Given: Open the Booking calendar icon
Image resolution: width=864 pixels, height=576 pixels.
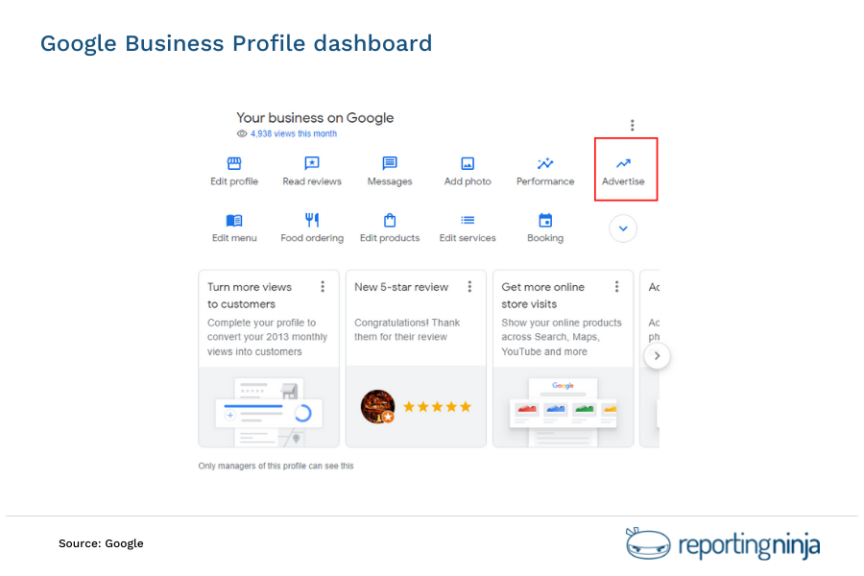Looking at the screenshot, I should (545, 220).
